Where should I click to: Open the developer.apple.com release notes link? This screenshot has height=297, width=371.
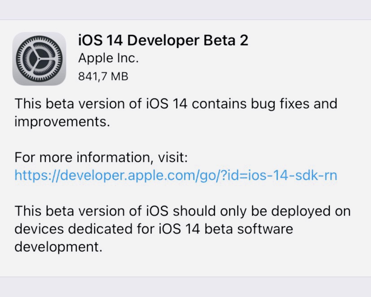(175, 175)
